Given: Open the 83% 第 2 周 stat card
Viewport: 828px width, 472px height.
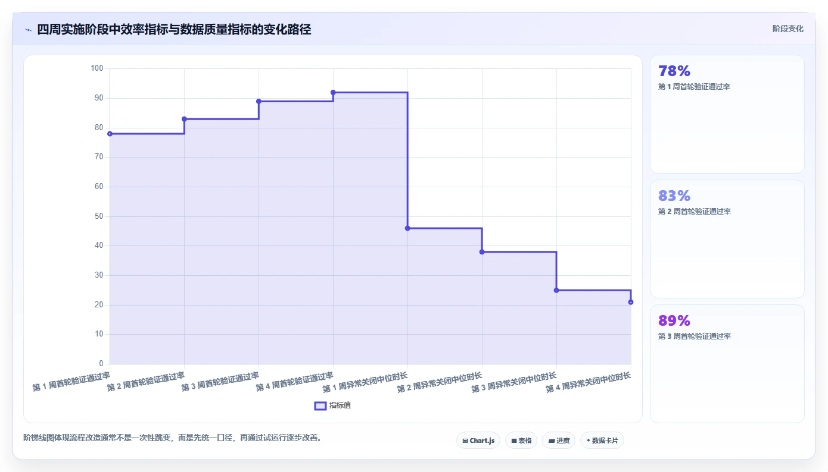Looking at the screenshot, I should pos(727,239).
